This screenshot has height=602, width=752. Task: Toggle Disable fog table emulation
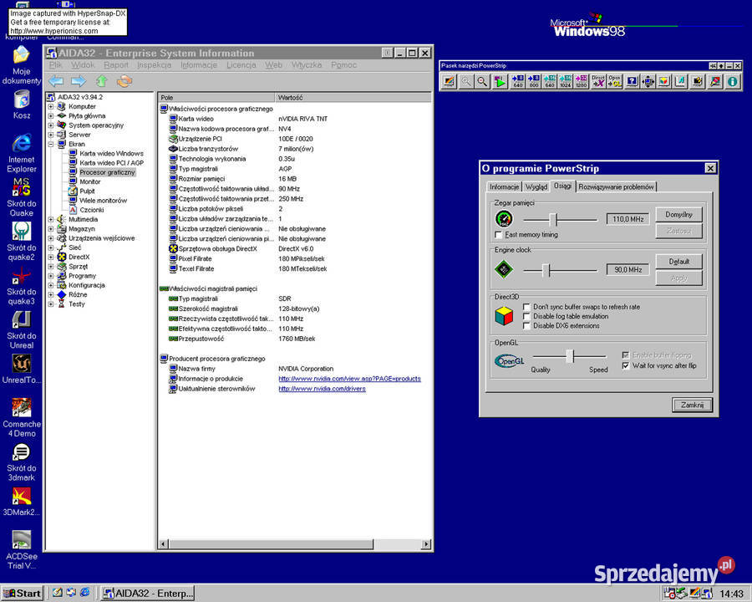(526, 316)
